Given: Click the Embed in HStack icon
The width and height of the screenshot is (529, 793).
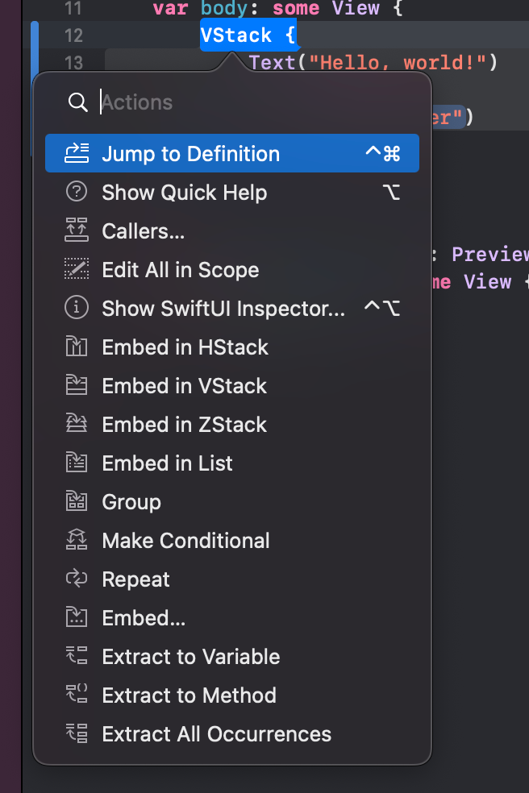Looking at the screenshot, I should [x=77, y=347].
